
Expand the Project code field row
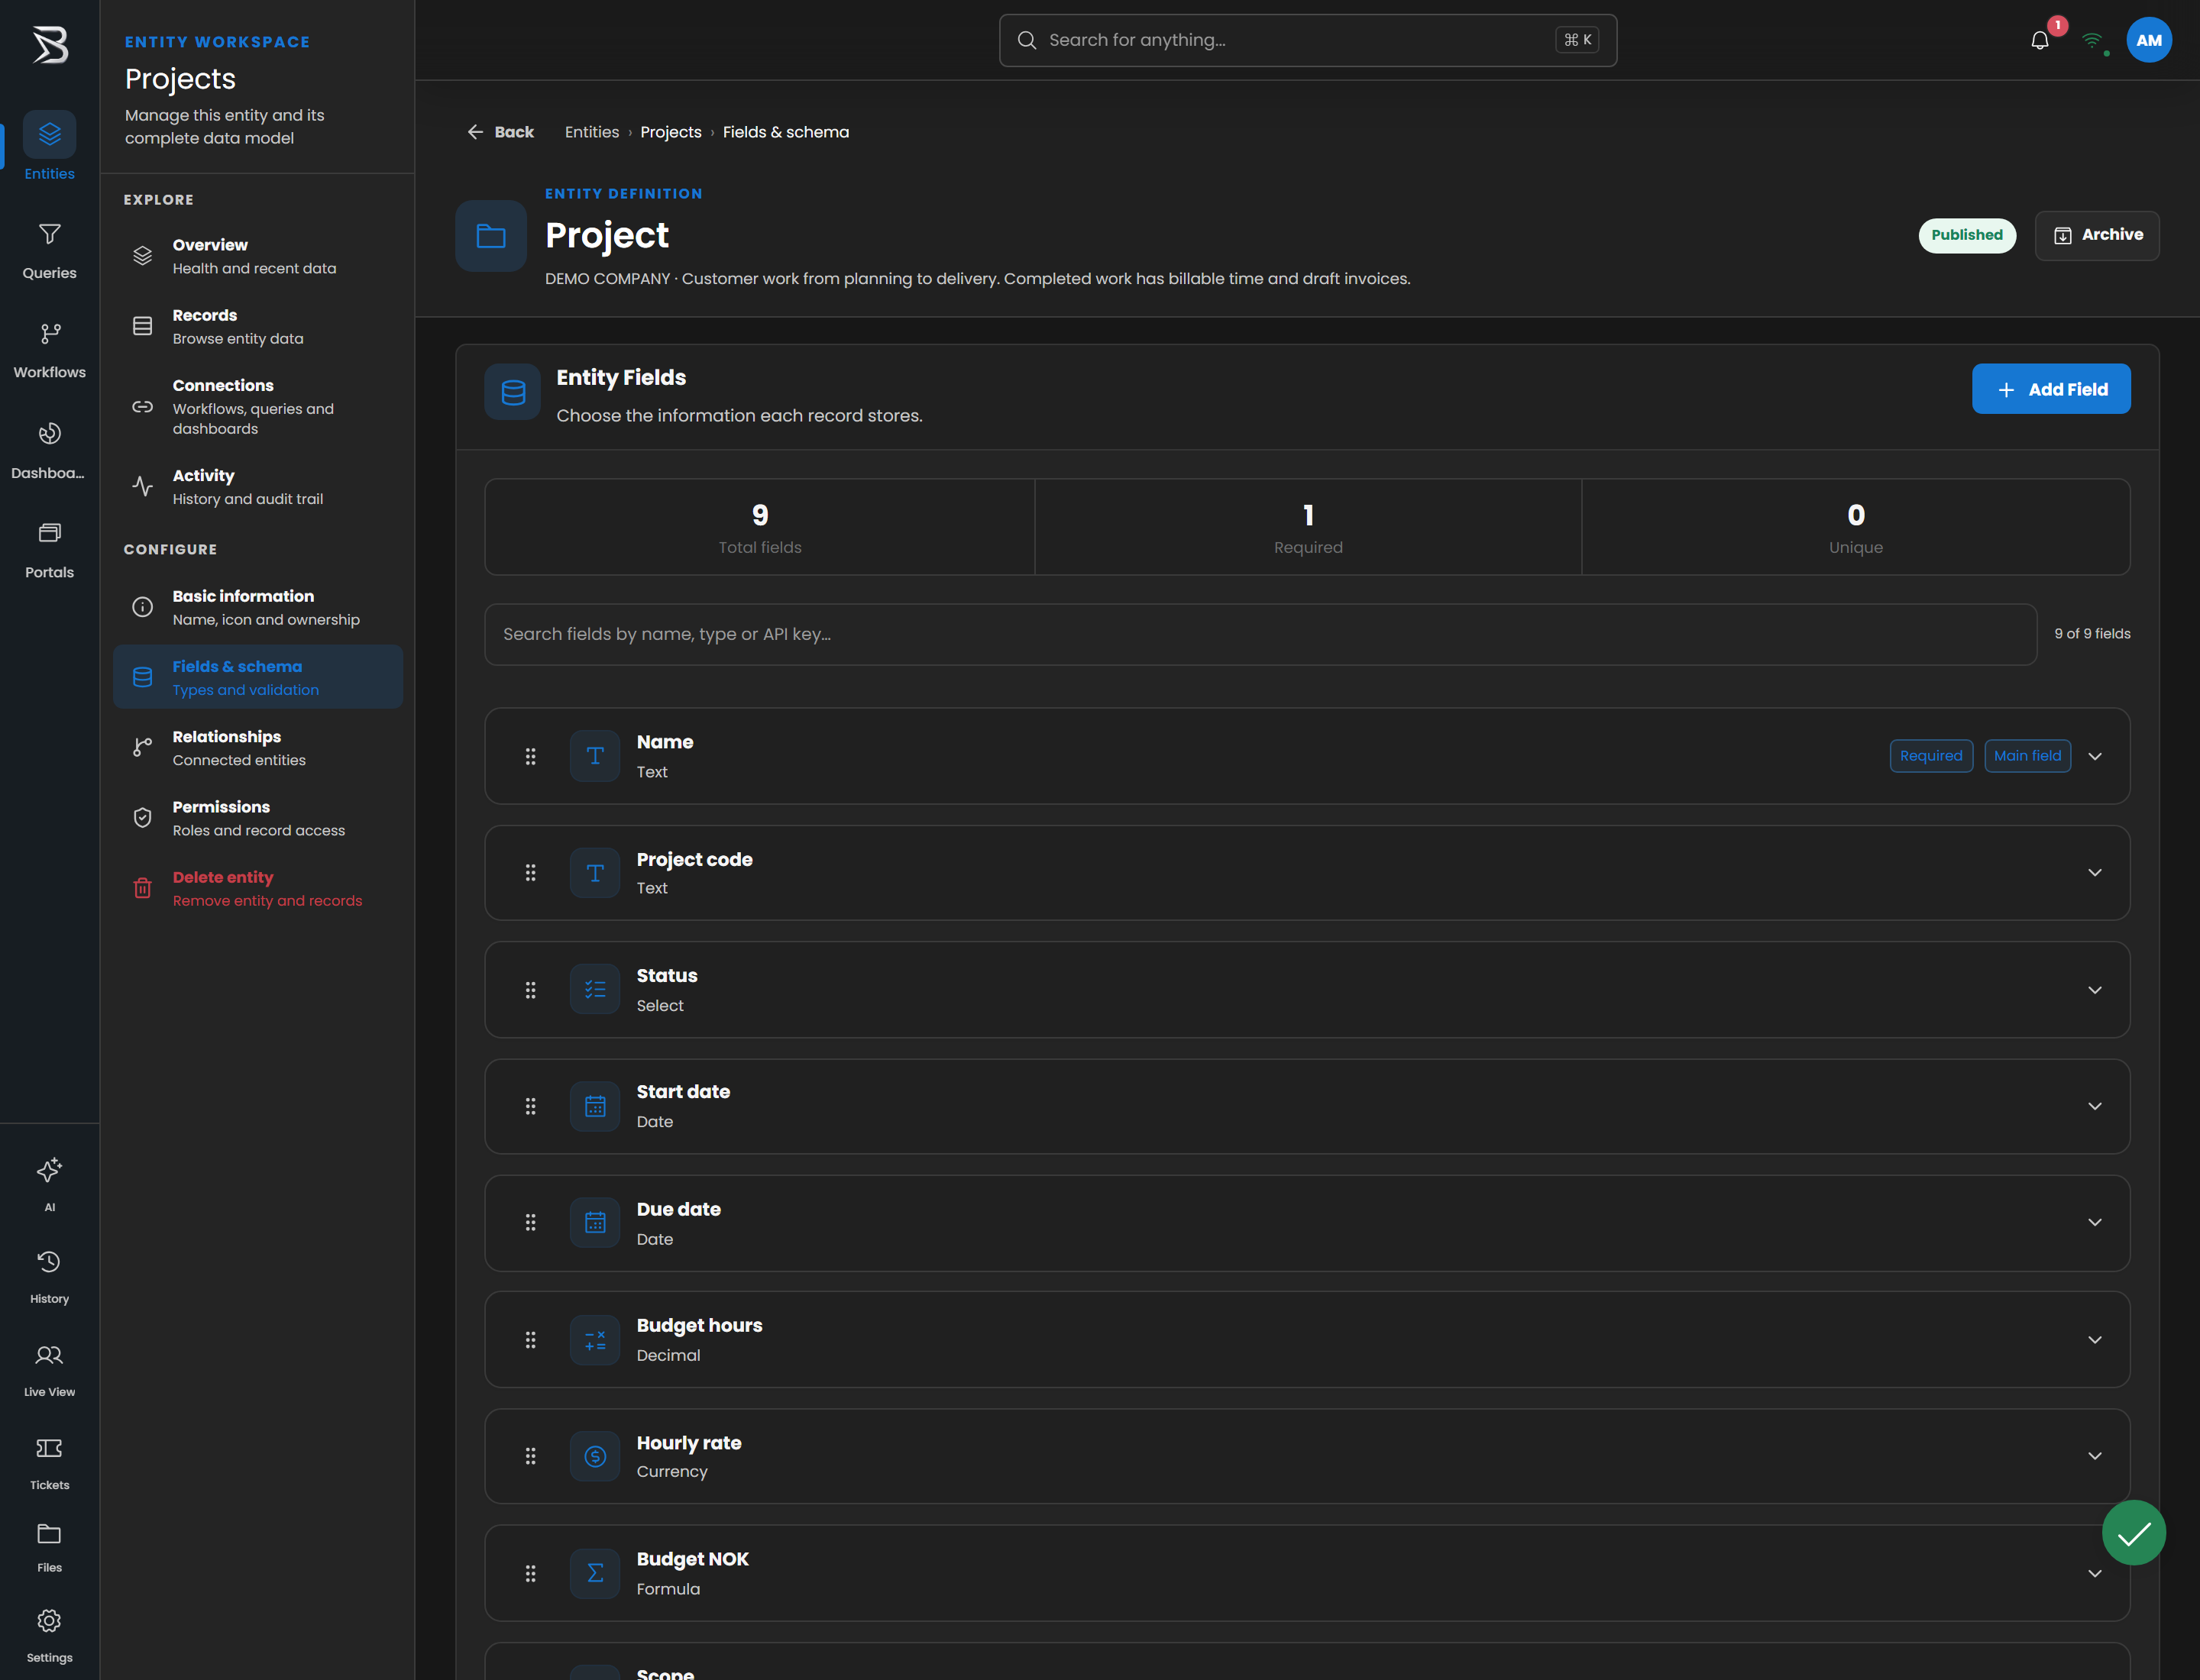2094,873
